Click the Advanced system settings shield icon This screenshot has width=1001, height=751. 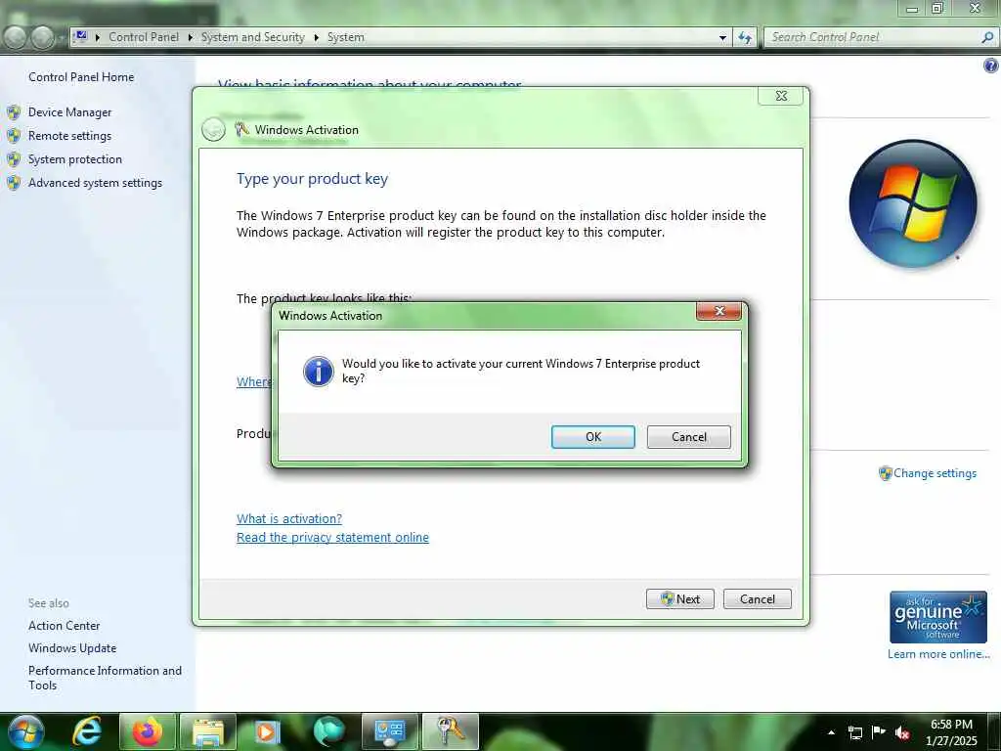coord(14,183)
